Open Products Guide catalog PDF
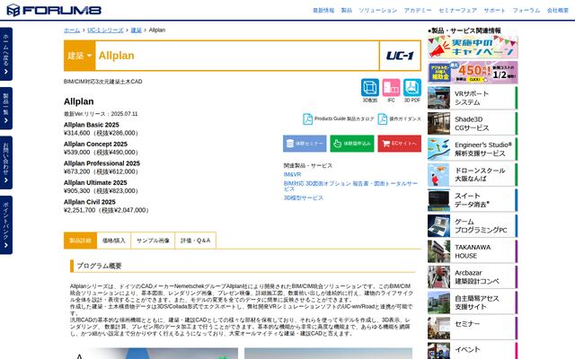 [x=339, y=119]
